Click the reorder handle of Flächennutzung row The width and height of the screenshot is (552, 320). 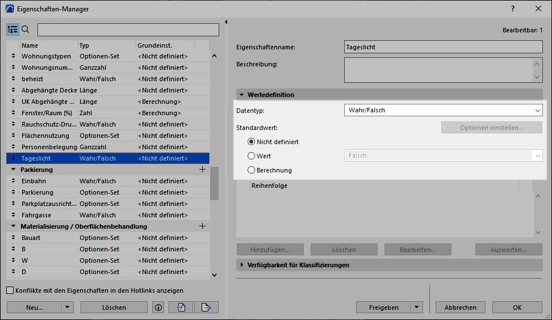(x=13, y=136)
